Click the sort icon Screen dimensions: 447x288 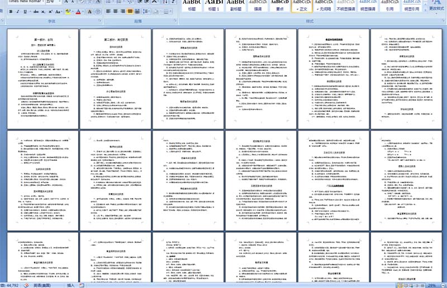pyautogui.click(x=165, y=2)
